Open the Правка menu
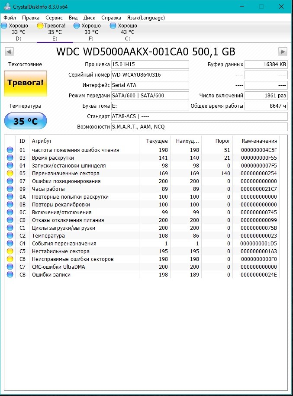 pyautogui.click(x=31, y=18)
